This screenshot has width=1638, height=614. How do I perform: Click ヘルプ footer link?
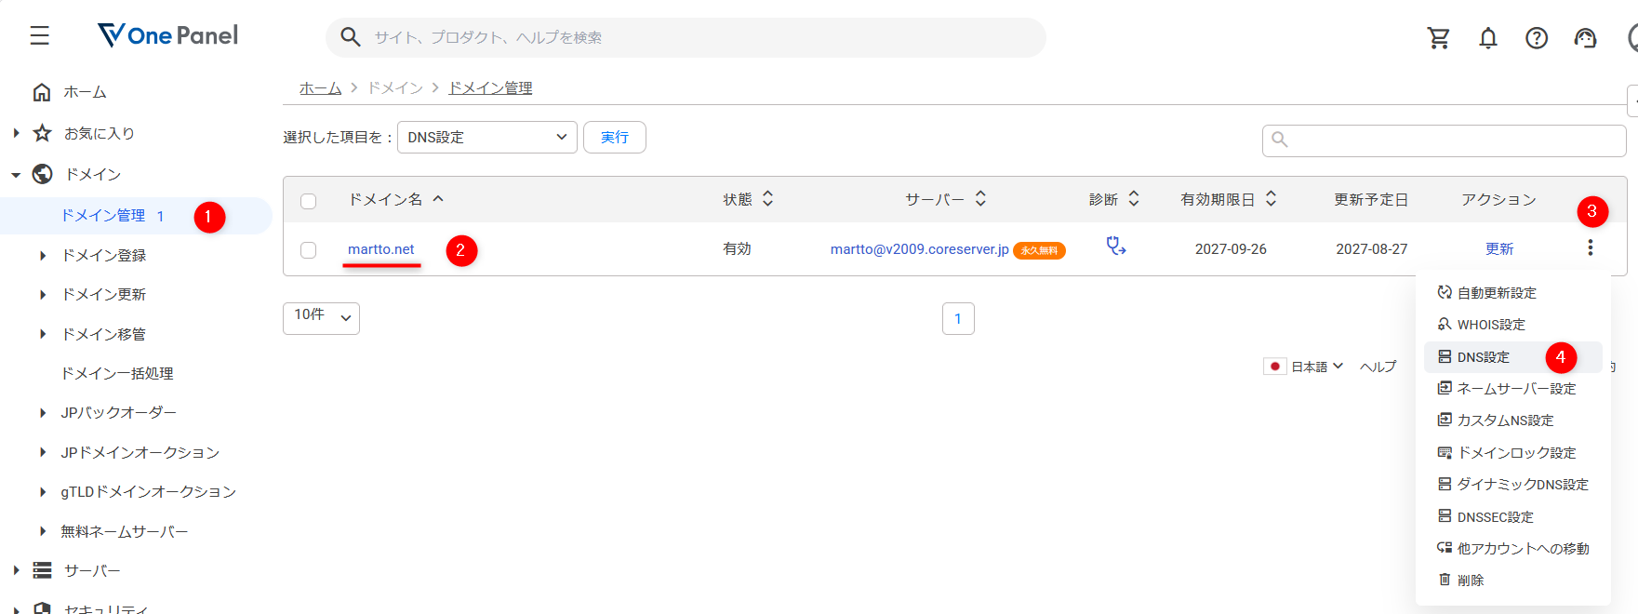[x=1378, y=367]
